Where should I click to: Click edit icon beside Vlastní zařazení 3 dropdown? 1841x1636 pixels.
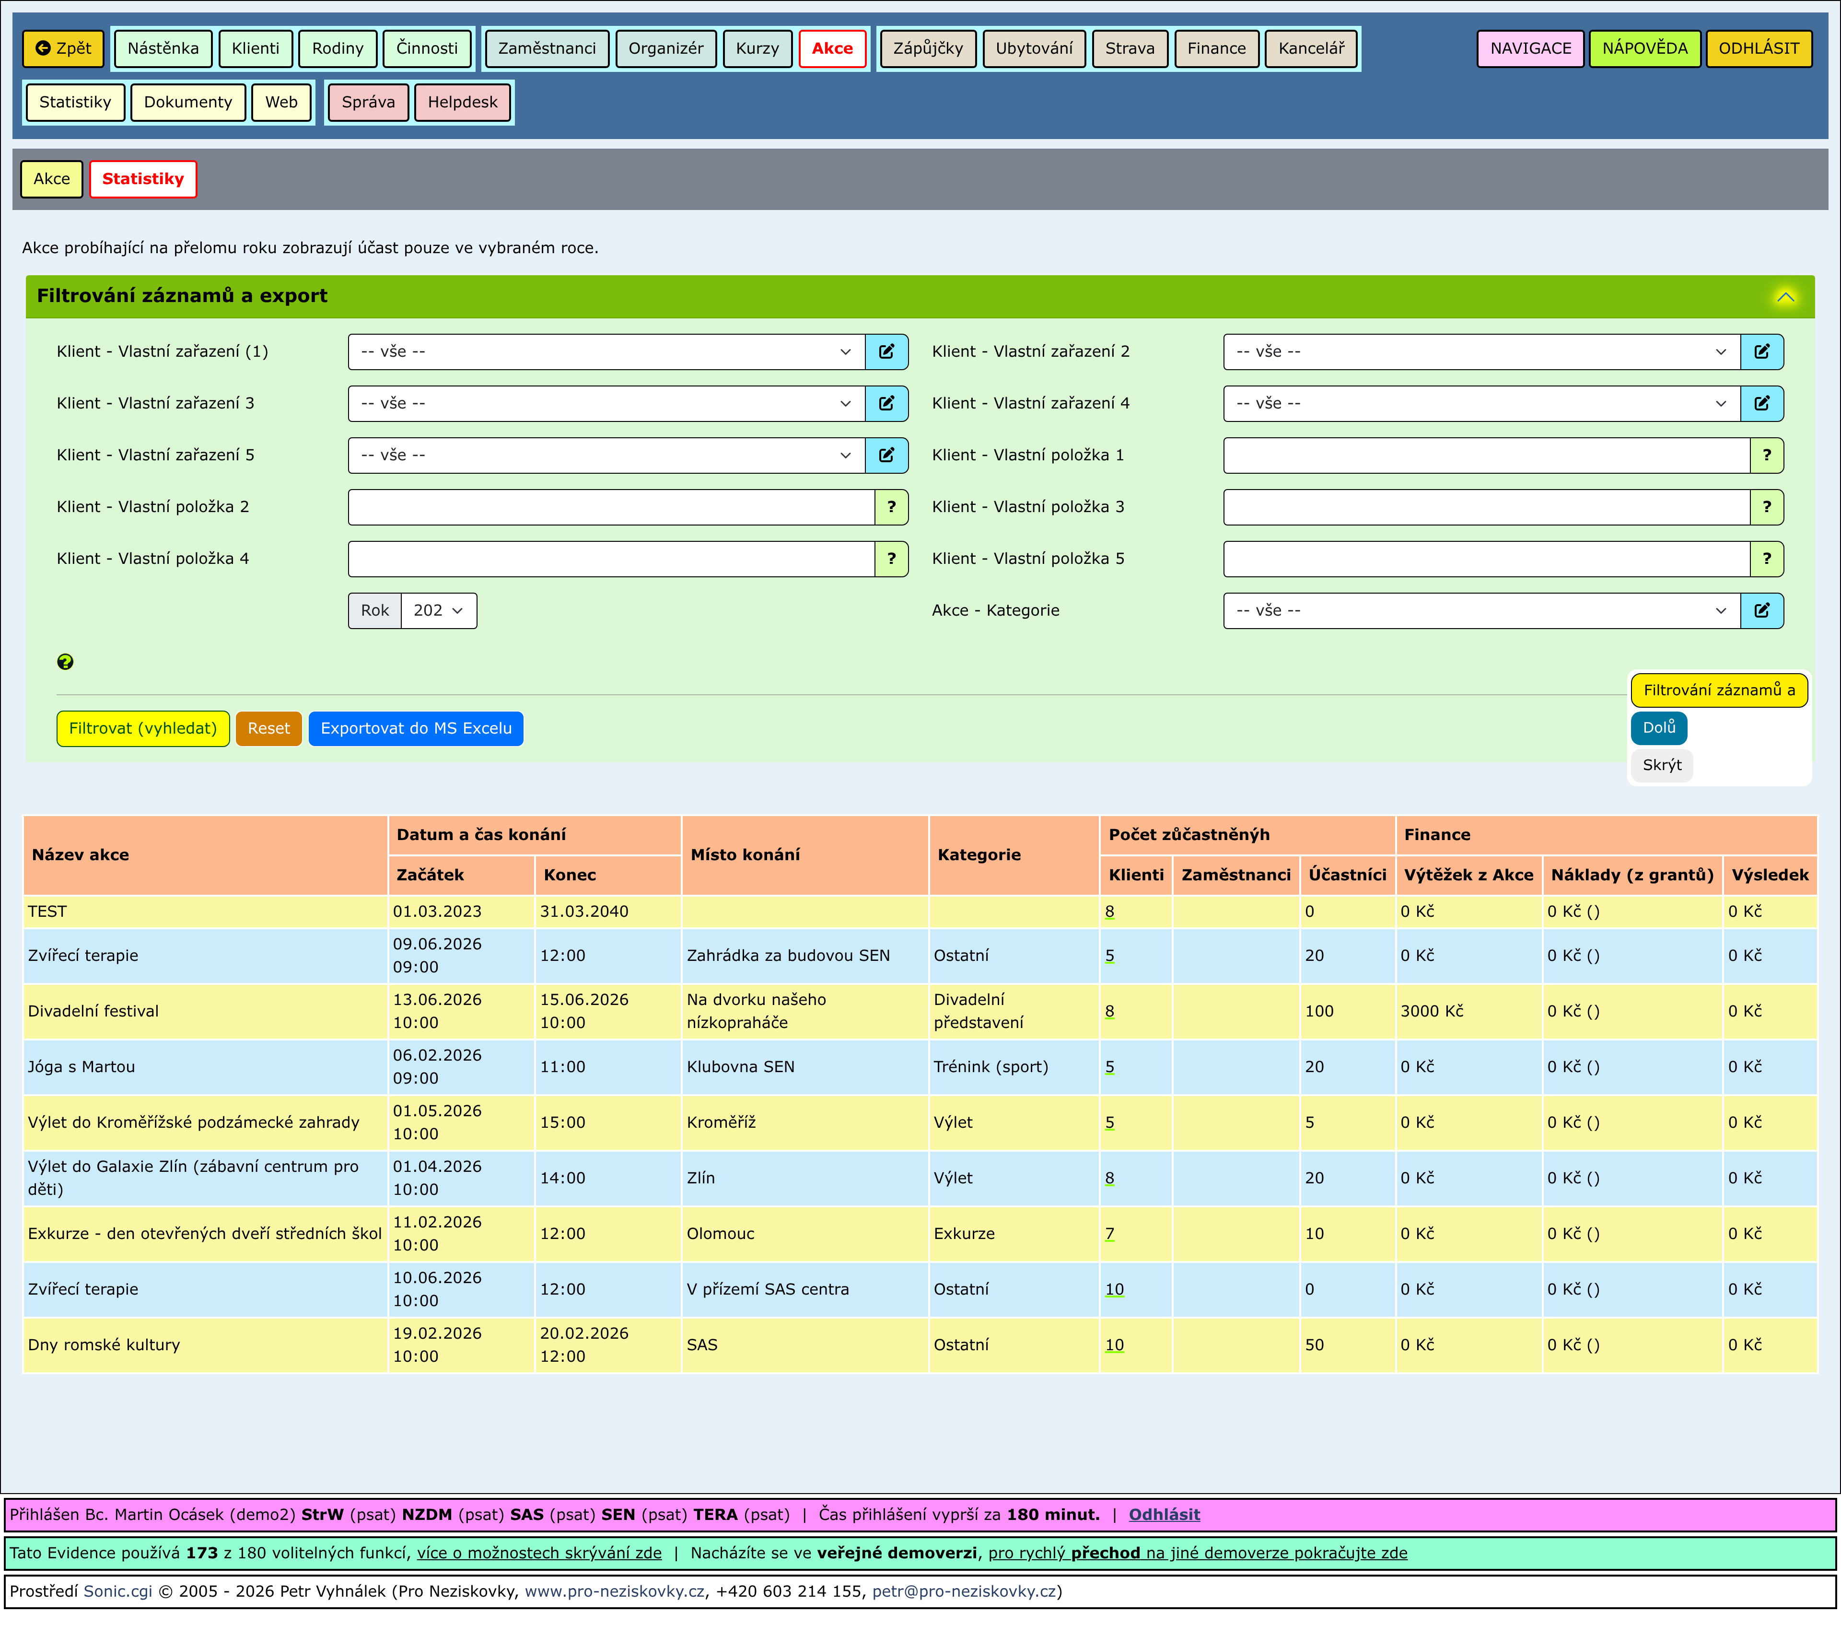pyautogui.click(x=886, y=404)
